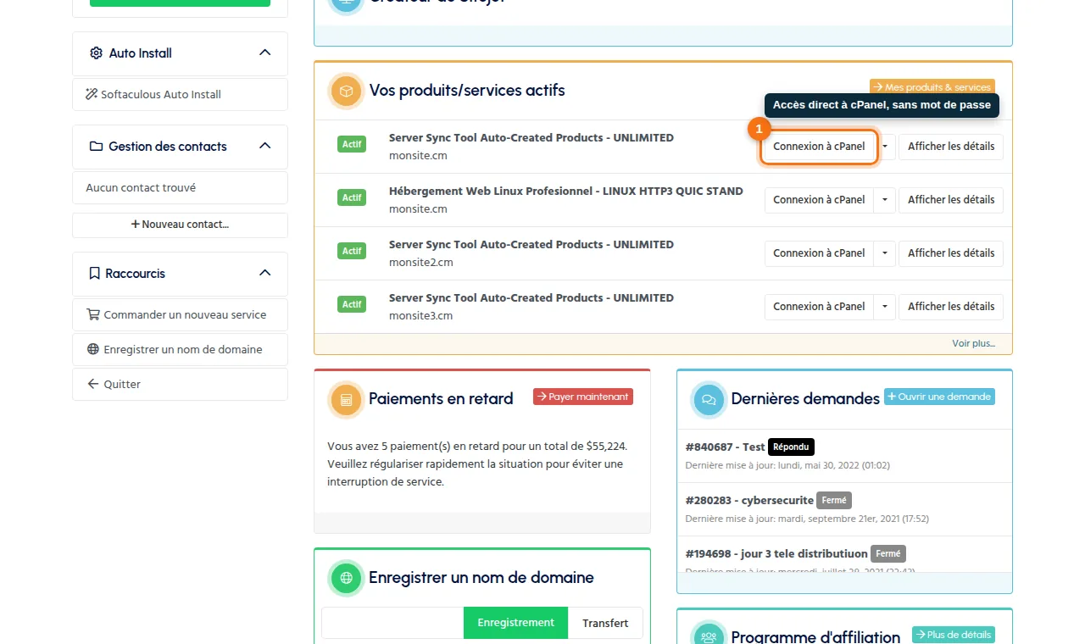Click the box icon of active products
Screen dimensions: 1085x644
tap(346, 91)
